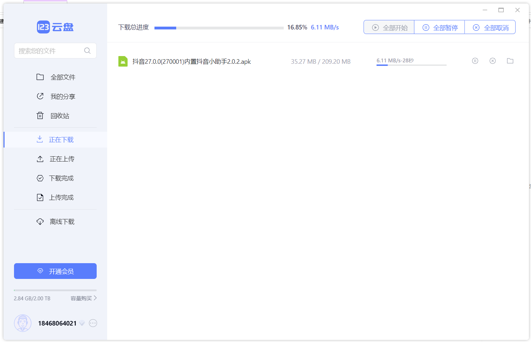Click the 16.85% progress percentage

[297, 27]
